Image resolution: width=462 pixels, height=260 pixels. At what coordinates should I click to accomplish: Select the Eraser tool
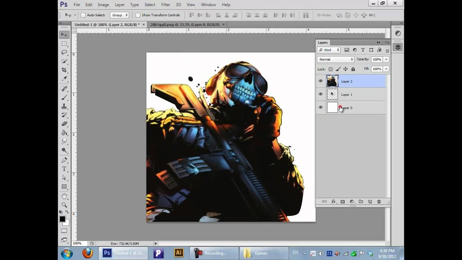point(64,124)
